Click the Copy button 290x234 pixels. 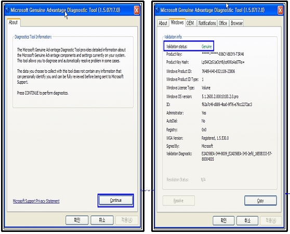point(260,201)
